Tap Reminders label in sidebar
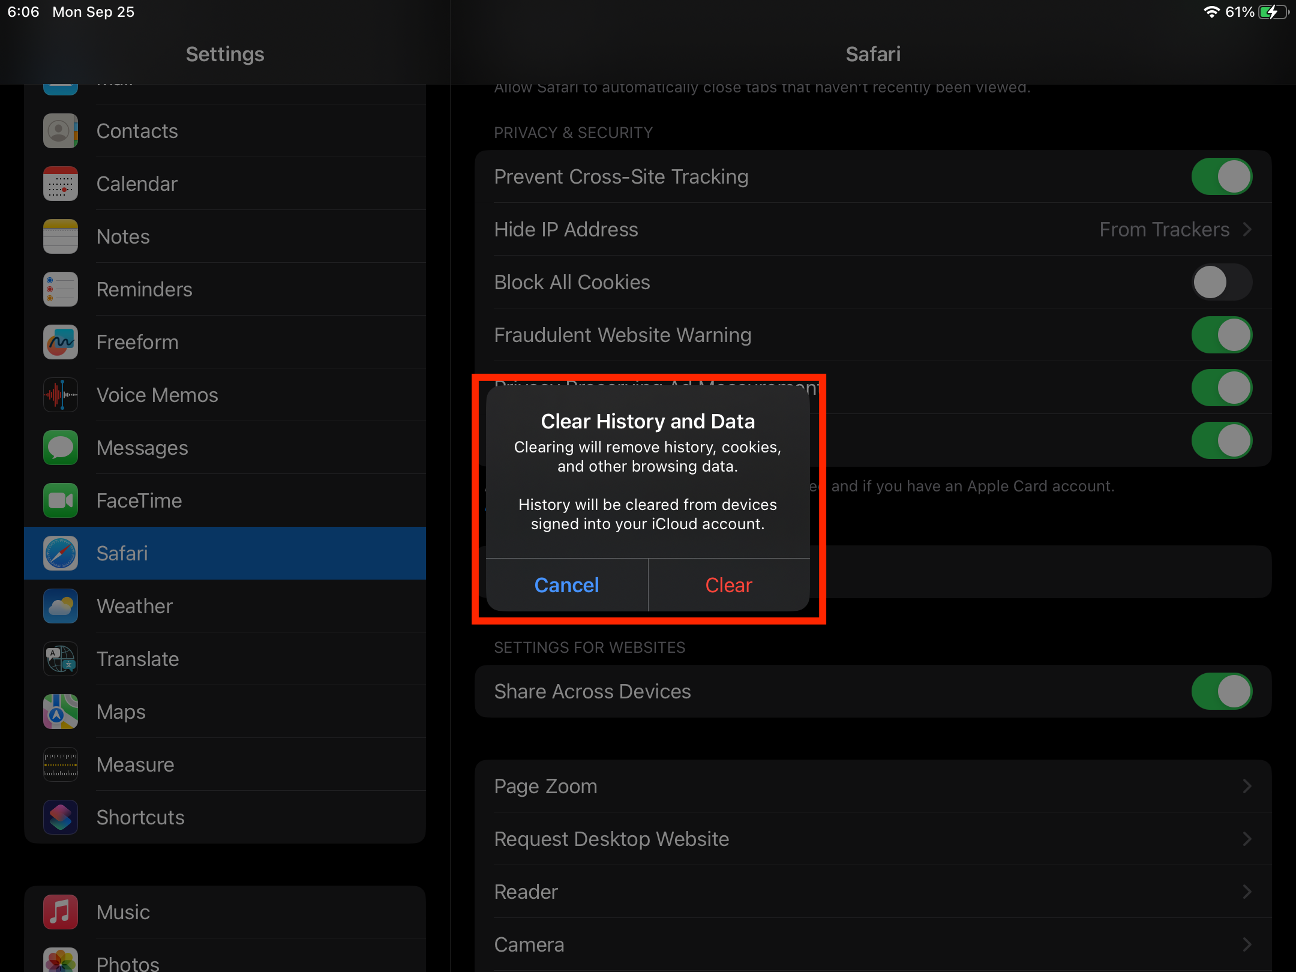Viewport: 1296px width, 972px height. [x=145, y=289]
